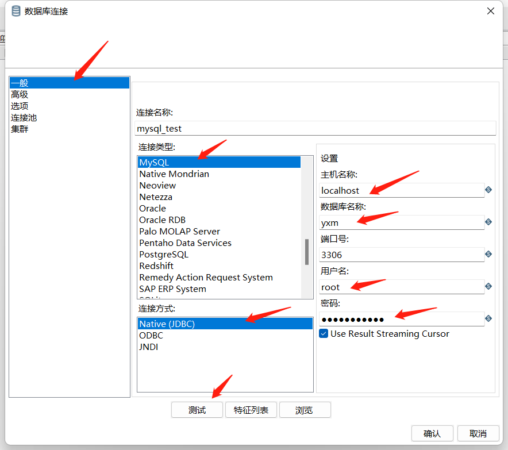
Task: Click port number field 3306
Action: 402,255
